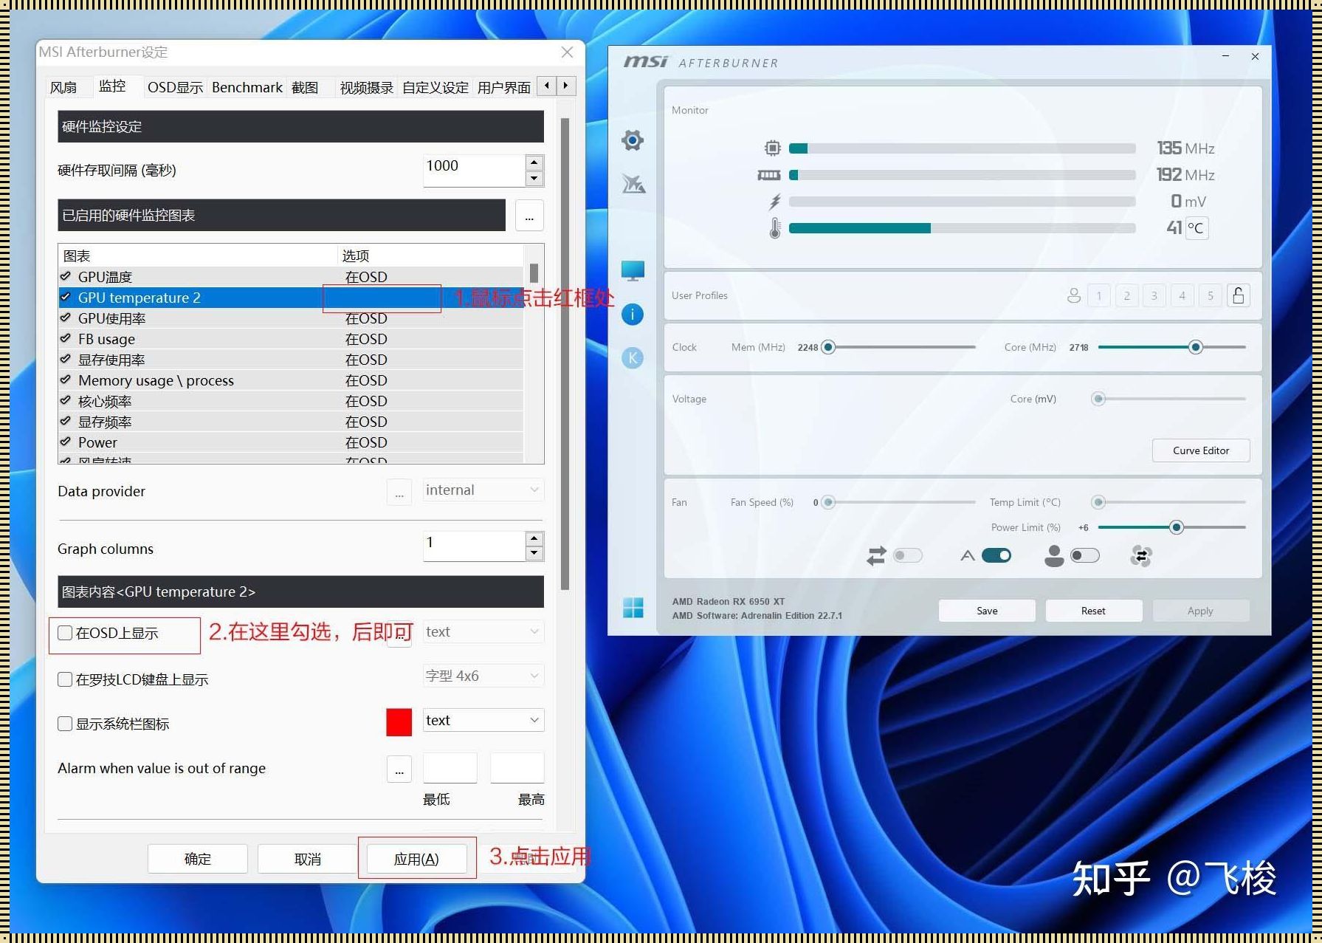The height and width of the screenshot is (943, 1322).
Task: Switch to the 用户界面 tab
Action: pyautogui.click(x=504, y=87)
